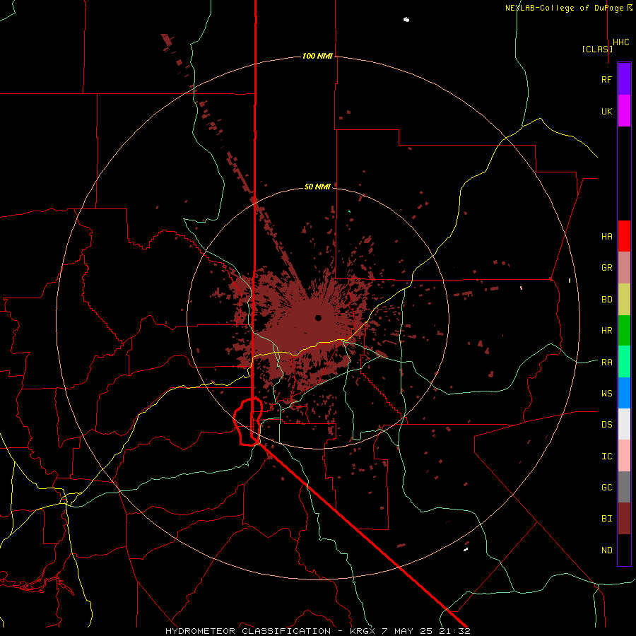
Task: Click the RA legend label
Action: (607, 362)
